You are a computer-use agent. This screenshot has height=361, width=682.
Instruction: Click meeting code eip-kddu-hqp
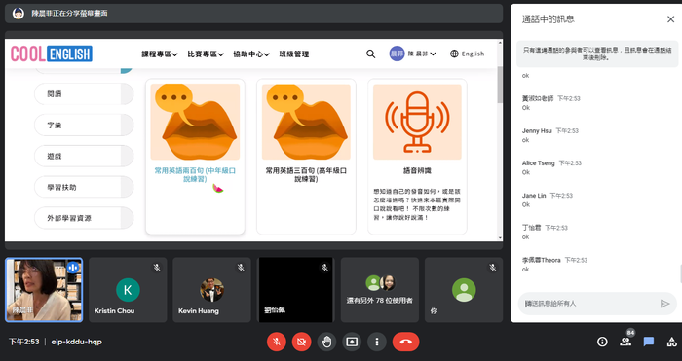click(x=77, y=342)
